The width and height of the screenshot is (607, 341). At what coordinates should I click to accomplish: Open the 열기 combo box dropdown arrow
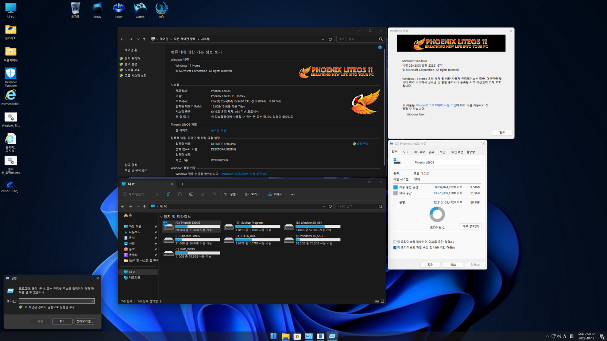(92, 301)
